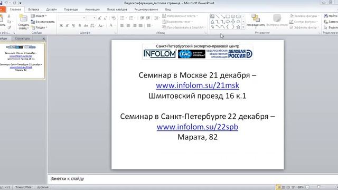Toggle text Shadow formatting

[80, 26]
